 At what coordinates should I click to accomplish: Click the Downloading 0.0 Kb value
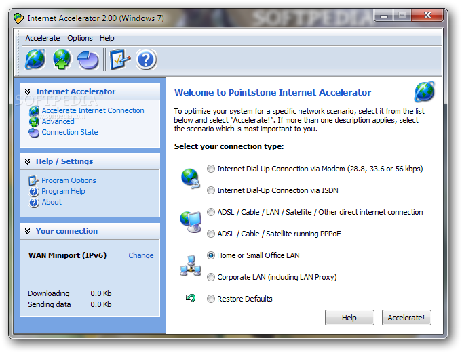click(101, 293)
